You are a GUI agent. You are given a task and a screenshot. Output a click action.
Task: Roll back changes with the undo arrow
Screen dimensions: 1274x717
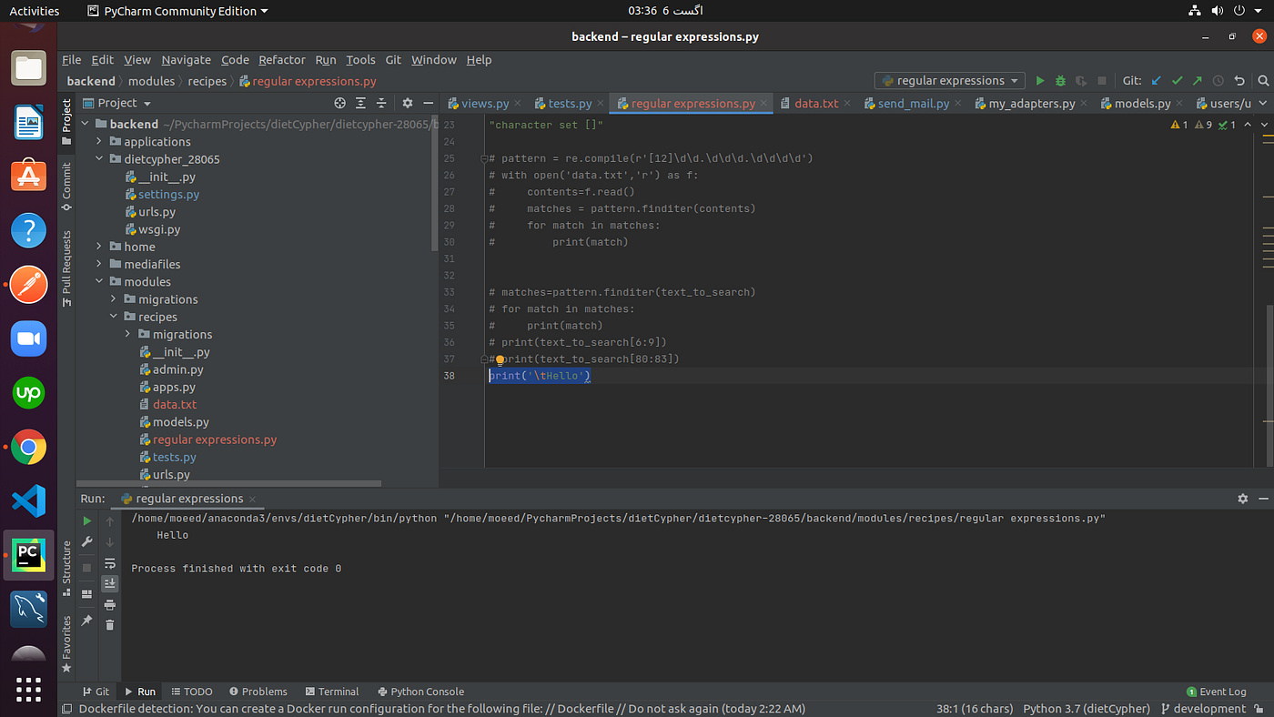[x=1239, y=81]
